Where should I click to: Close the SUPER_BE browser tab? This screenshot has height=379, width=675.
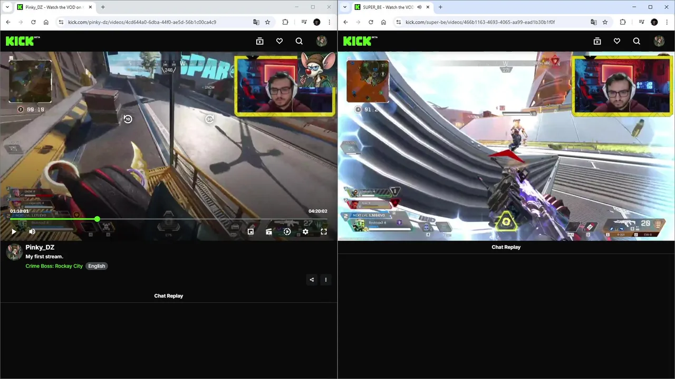[428, 7]
